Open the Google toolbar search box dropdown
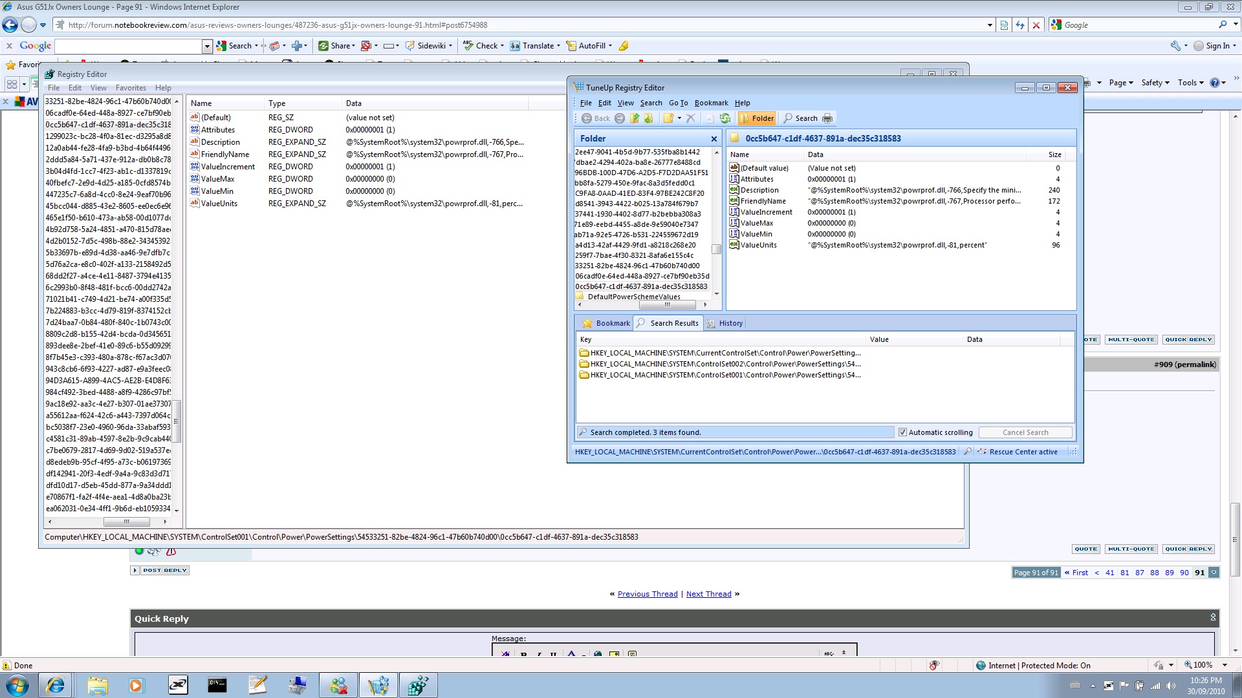The image size is (1242, 698). [x=207, y=46]
